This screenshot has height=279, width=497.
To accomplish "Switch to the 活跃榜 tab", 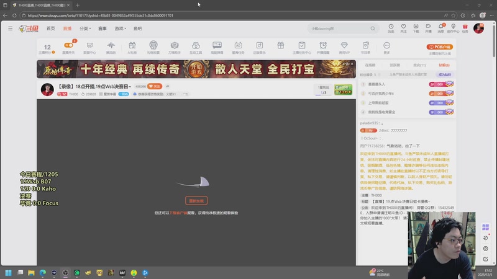I will coord(394,65).
